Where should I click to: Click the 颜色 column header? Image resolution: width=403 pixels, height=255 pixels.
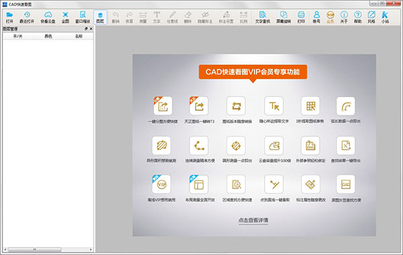[48, 36]
